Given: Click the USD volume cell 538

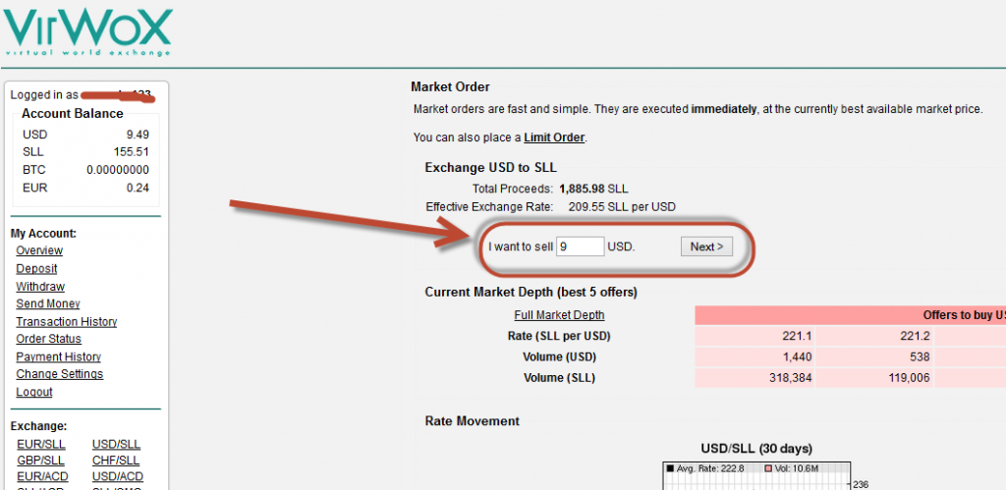Looking at the screenshot, I should coord(873,357).
